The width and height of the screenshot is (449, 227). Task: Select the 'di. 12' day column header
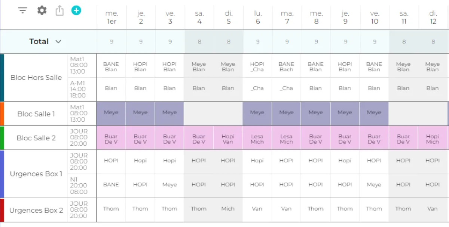pyautogui.click(x=433, y=18)
